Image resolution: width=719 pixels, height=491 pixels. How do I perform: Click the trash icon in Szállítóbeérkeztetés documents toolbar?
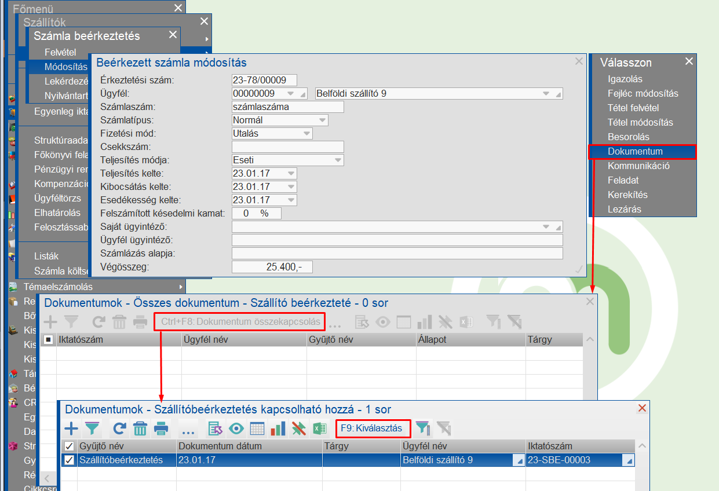(140, 428)
